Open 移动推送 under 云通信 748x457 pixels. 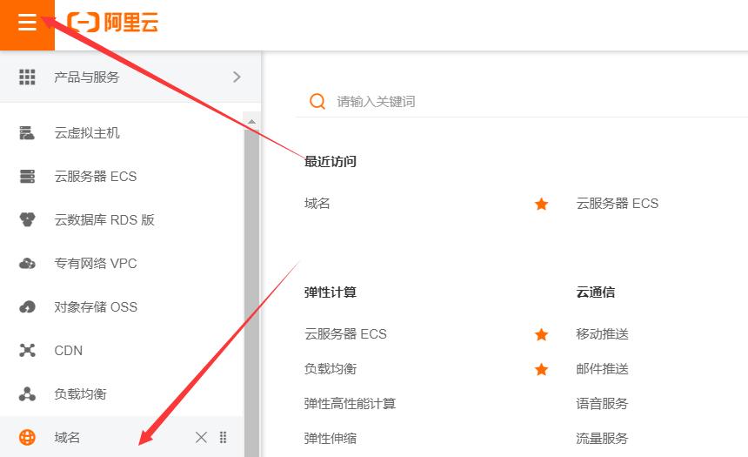(x=603, y=333)
